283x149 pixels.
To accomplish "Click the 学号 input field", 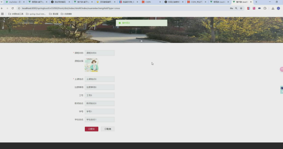I will tap(99, 112).
